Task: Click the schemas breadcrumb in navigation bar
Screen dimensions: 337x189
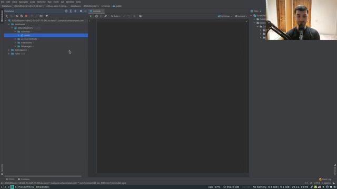Action: (x=106, y=6)
